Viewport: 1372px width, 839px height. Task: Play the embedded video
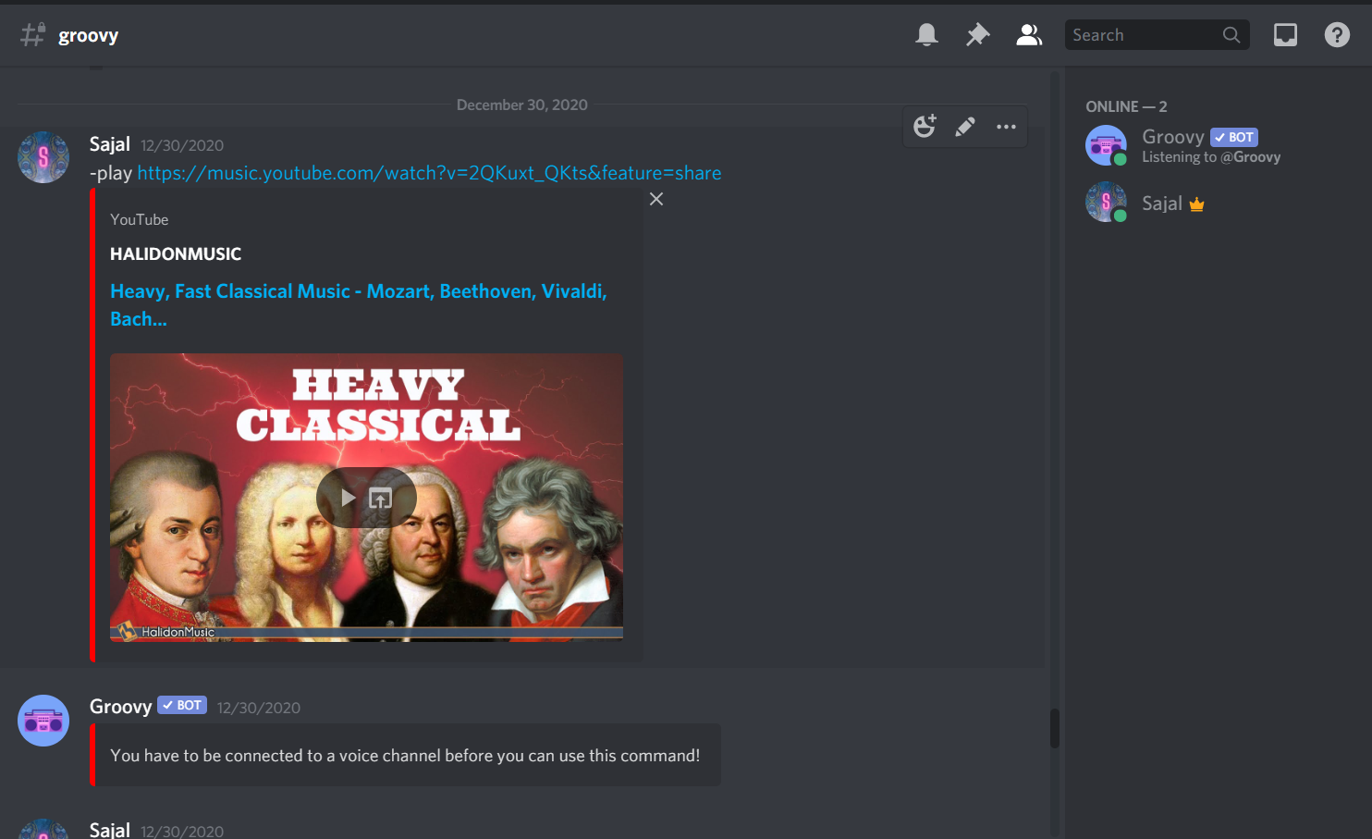pos(348,499)
